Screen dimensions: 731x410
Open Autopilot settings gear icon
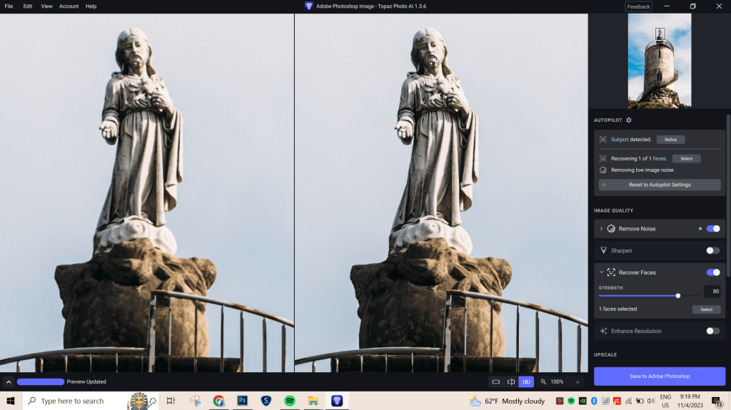pyautogui.click(x=629, y=121)
